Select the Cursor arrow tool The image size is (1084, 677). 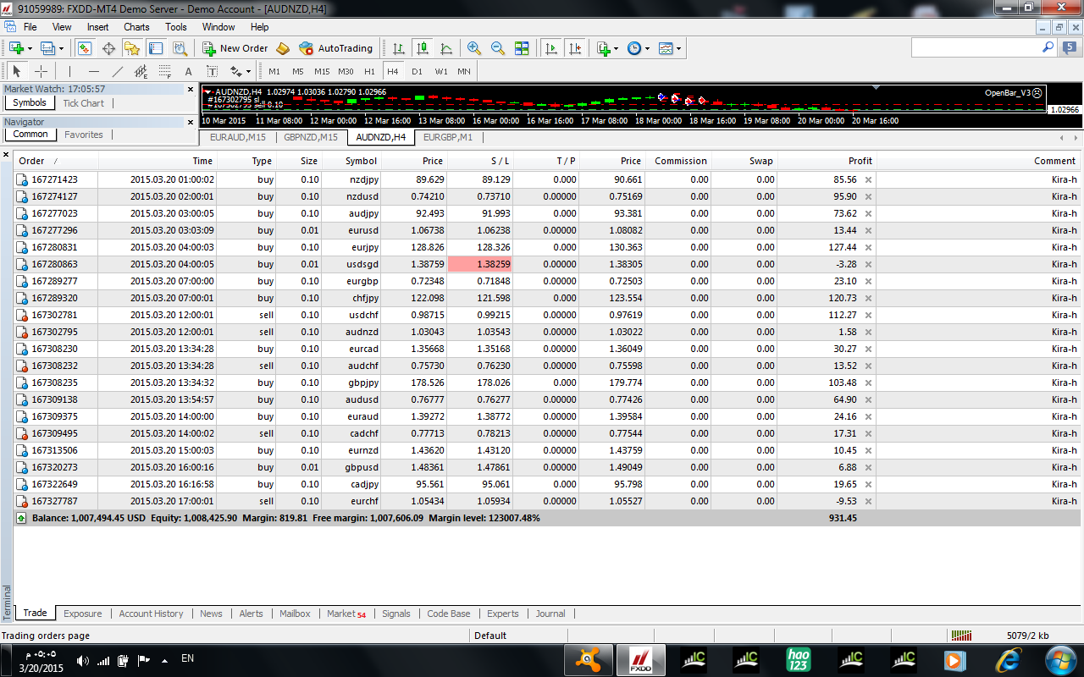tap(16, 71)
